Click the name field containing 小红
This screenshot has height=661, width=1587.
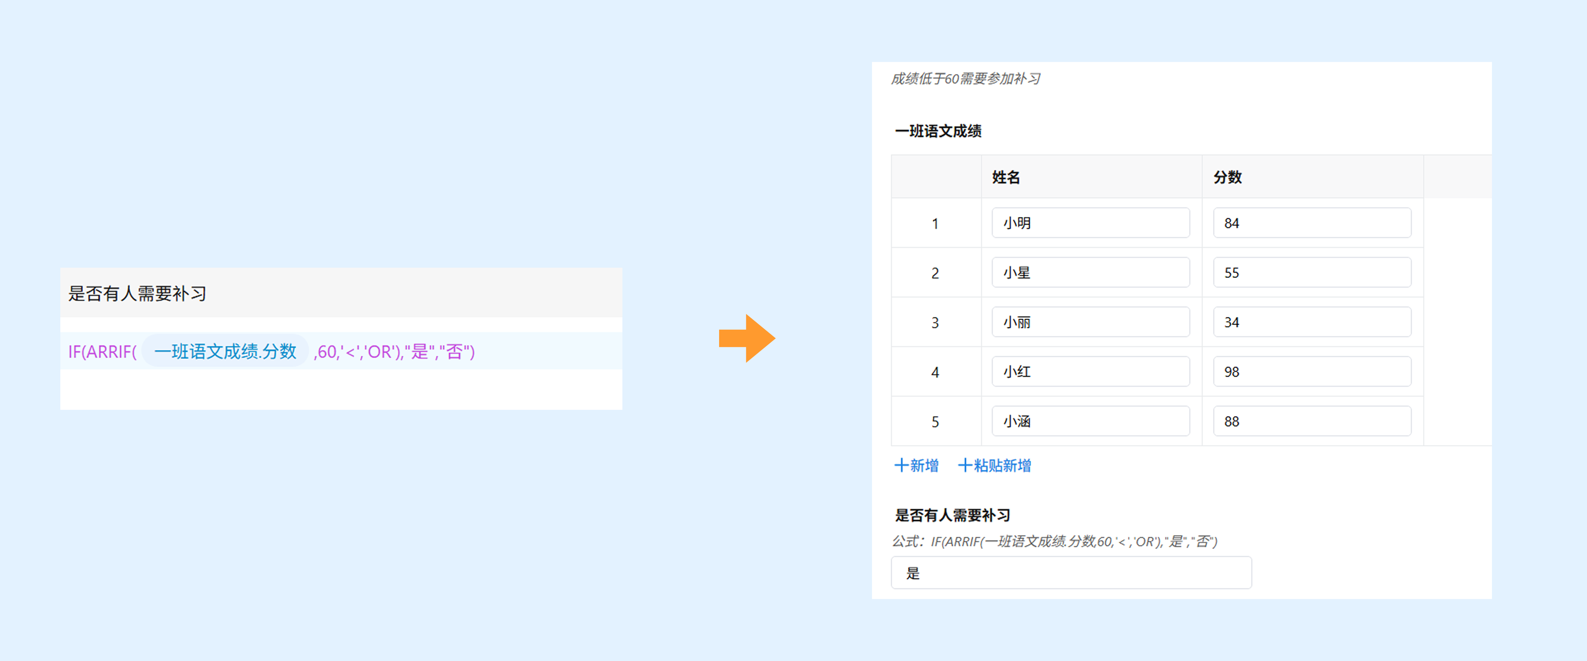click(1090, 371)
